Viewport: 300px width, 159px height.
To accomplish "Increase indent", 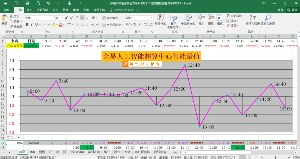I will click(98, 25).
